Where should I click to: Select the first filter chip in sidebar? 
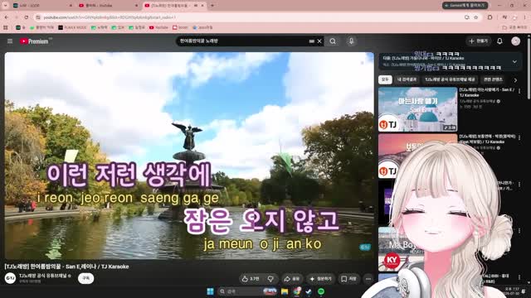385,79
